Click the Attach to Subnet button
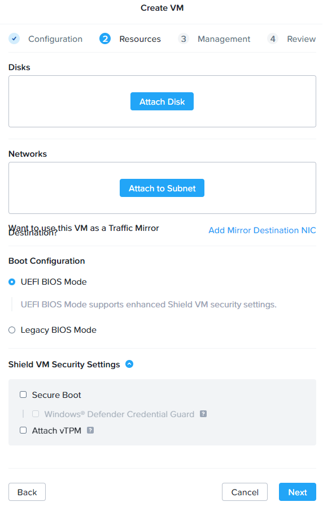Viewport: 323px width, 506px height. click(x=162, y=188)
